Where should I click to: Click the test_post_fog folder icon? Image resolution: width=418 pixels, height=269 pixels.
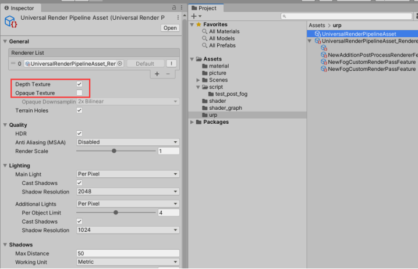[211, 94]
